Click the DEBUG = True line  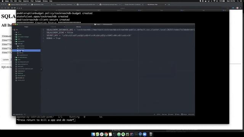click(x=53, y=38)
